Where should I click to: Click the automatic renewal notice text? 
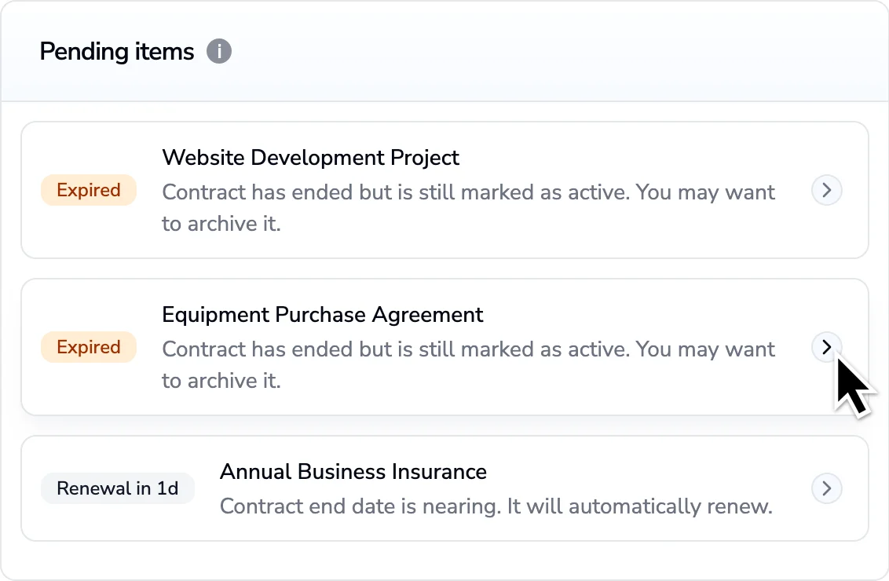pos(495,506)
